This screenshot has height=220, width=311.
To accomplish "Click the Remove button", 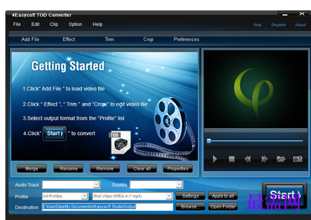I will [x=105, y=168].
